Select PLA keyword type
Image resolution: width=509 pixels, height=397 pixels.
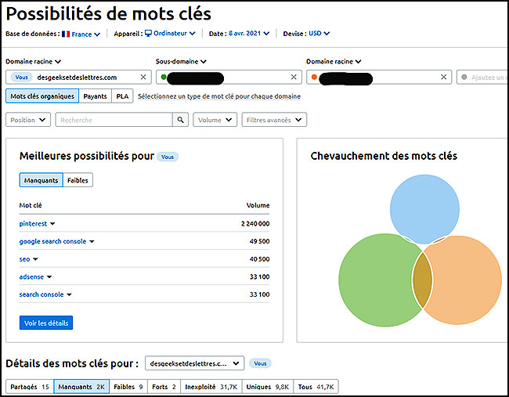(122, 96)
